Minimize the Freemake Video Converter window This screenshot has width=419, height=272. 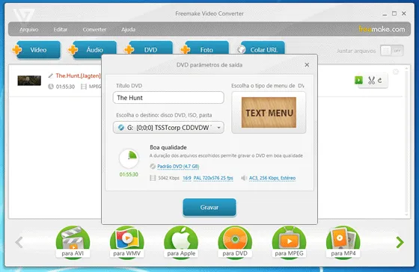pos(385,14)
